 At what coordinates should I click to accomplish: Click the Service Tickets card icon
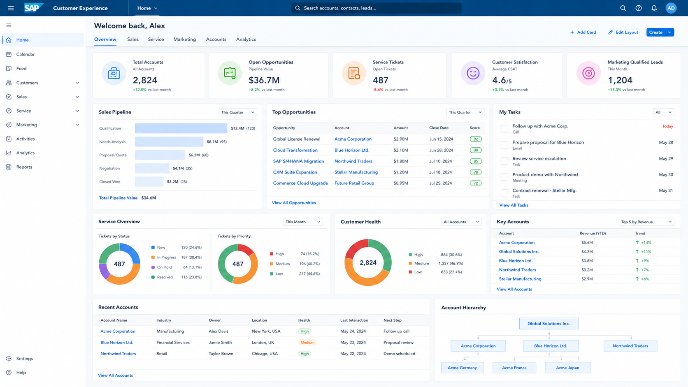pos(354,73)
